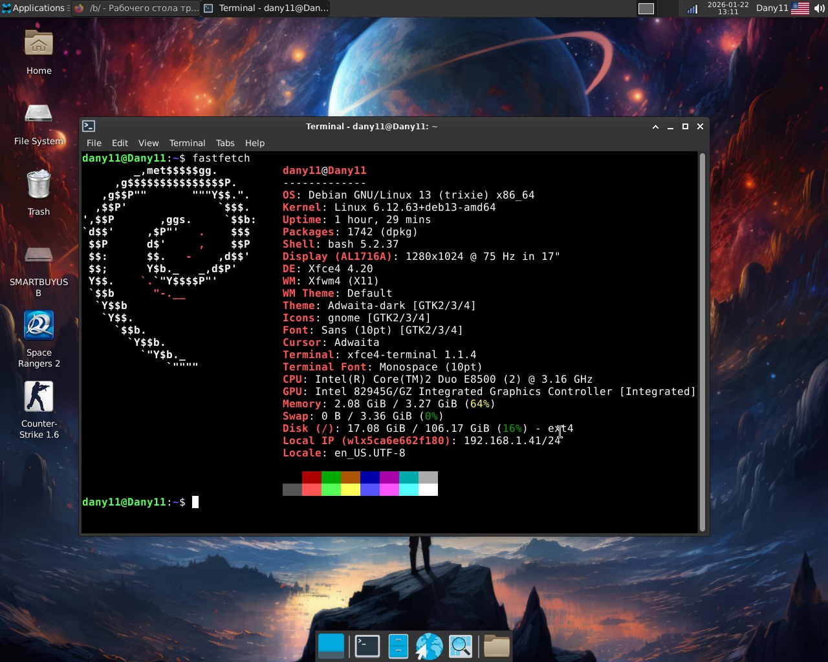Click the "Cursor: Adwaita" line
Viewport: 828px width, 662px height.
click(x=331, y=343)
